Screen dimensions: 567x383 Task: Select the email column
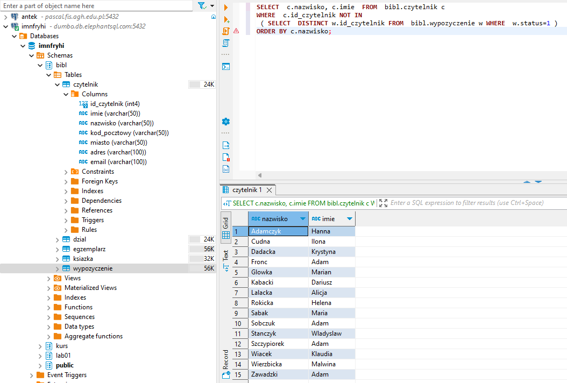coord(118,162)
